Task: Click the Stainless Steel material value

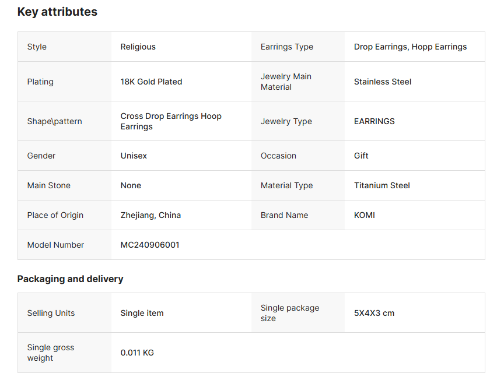Action: coord(382,82)
